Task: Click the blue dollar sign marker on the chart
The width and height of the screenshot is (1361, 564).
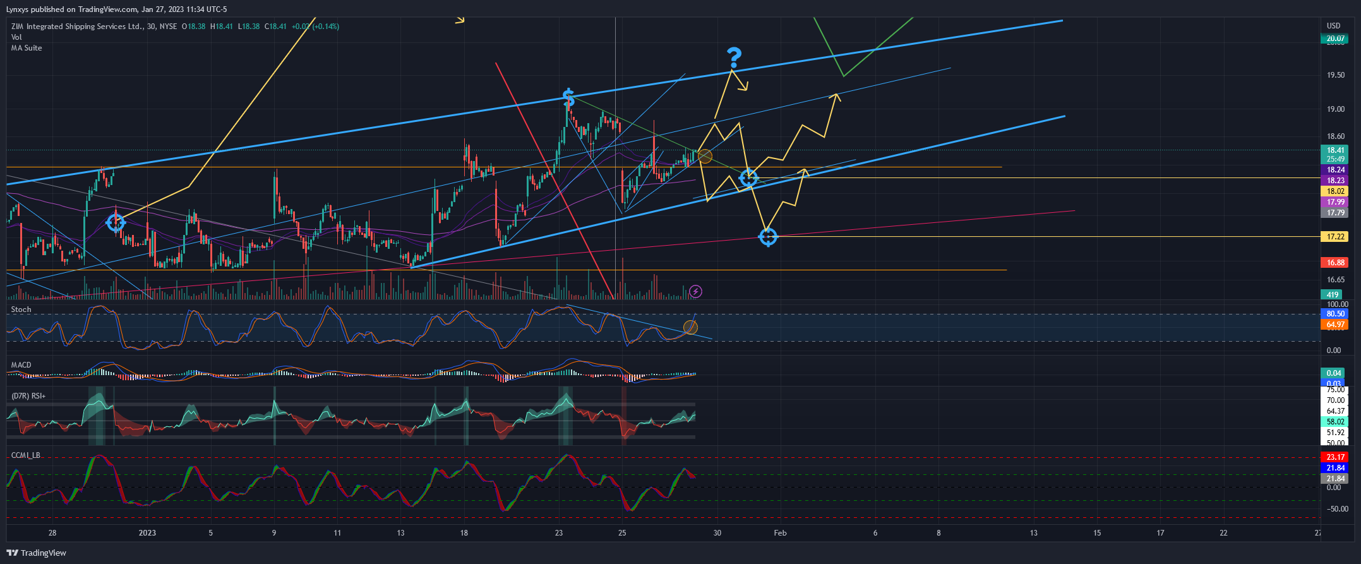Action: 568,98
